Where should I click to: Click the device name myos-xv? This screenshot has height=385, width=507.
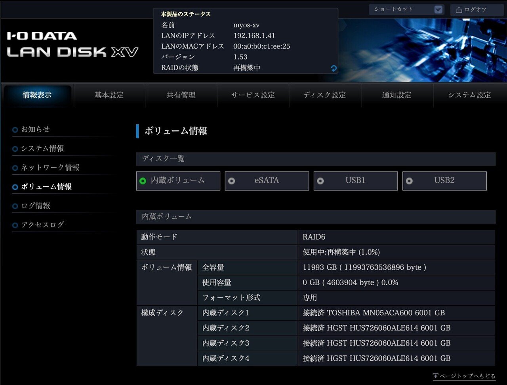coord(246,25)
